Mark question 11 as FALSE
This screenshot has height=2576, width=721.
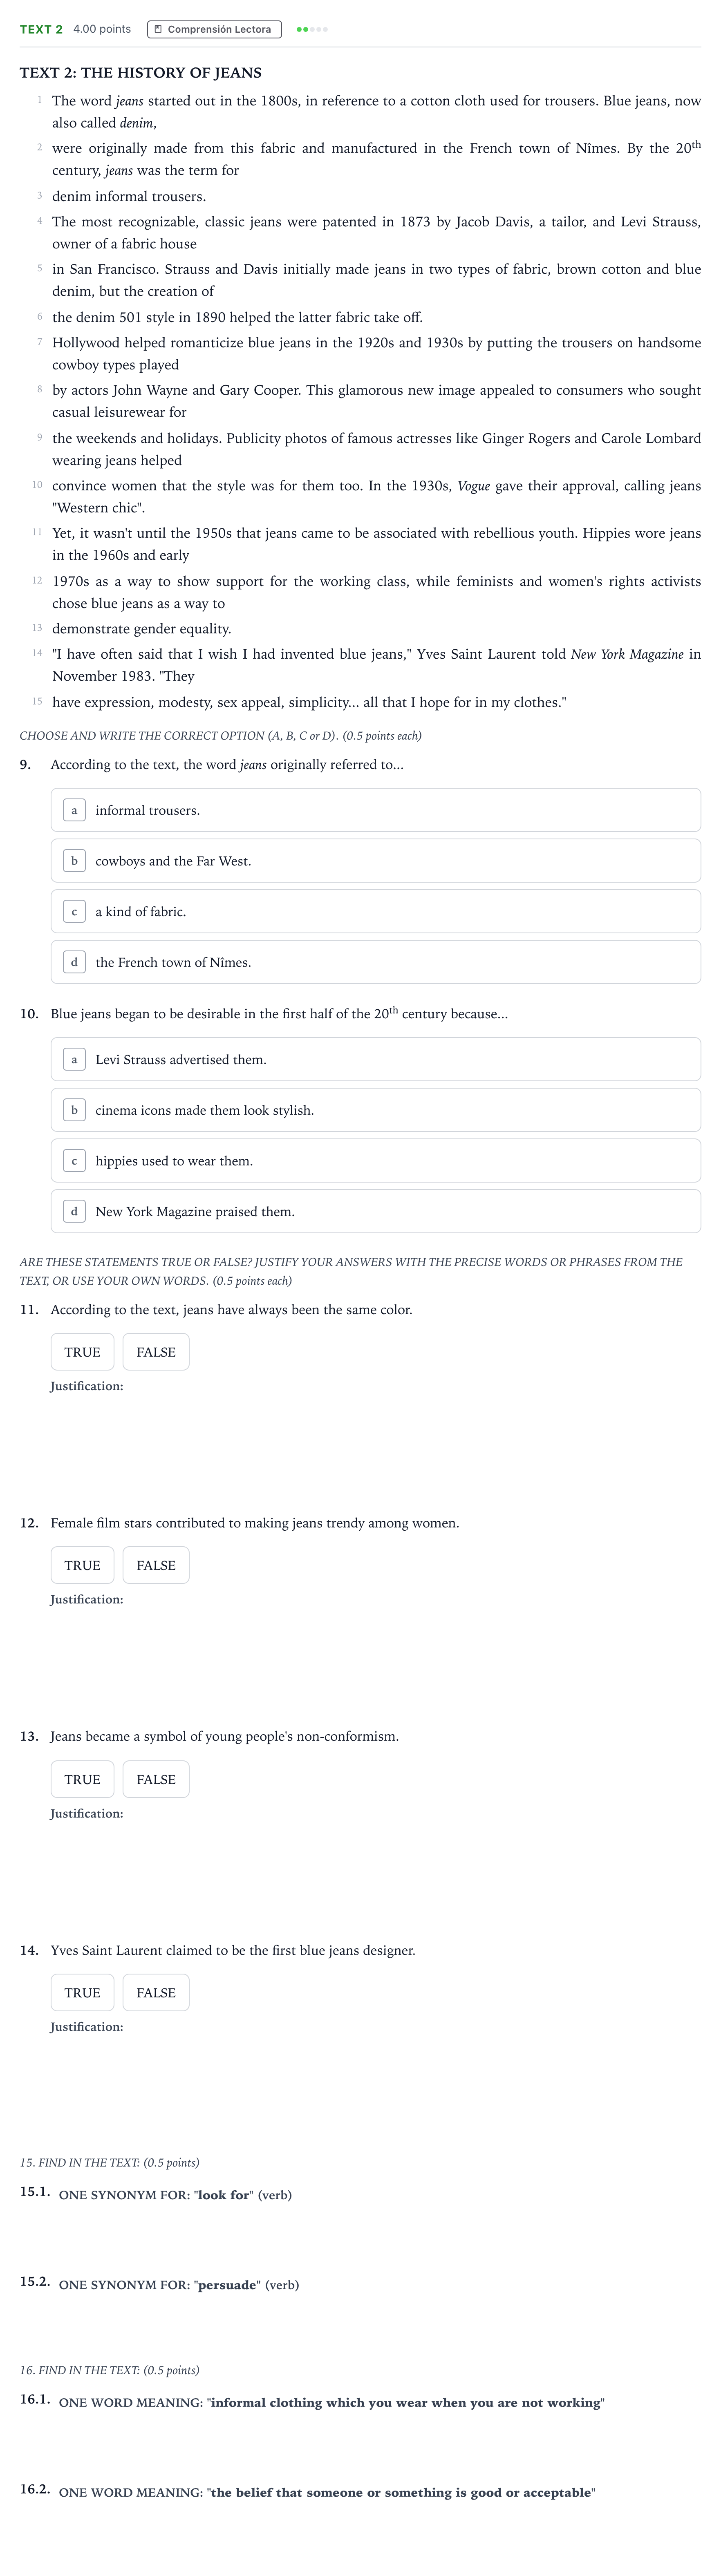coord(156,1352)
